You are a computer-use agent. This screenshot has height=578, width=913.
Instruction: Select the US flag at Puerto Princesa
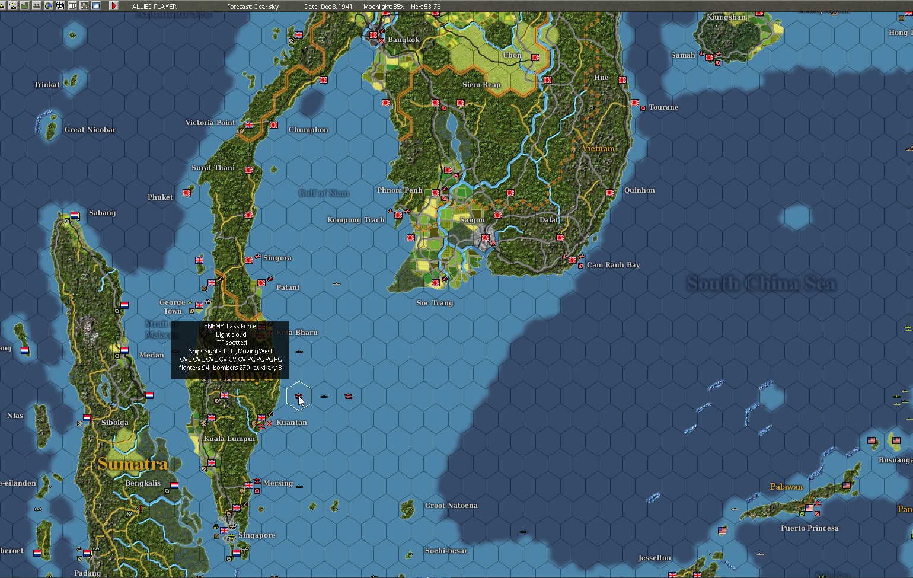click(809, 508)
